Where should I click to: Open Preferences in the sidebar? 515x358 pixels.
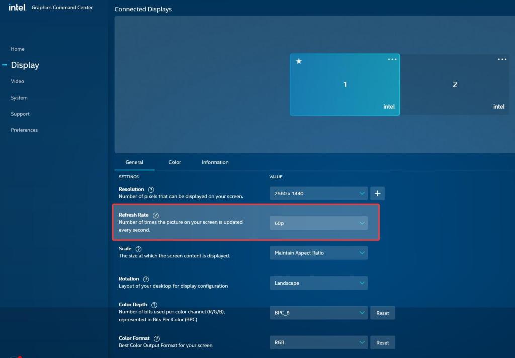coord(24,130)
